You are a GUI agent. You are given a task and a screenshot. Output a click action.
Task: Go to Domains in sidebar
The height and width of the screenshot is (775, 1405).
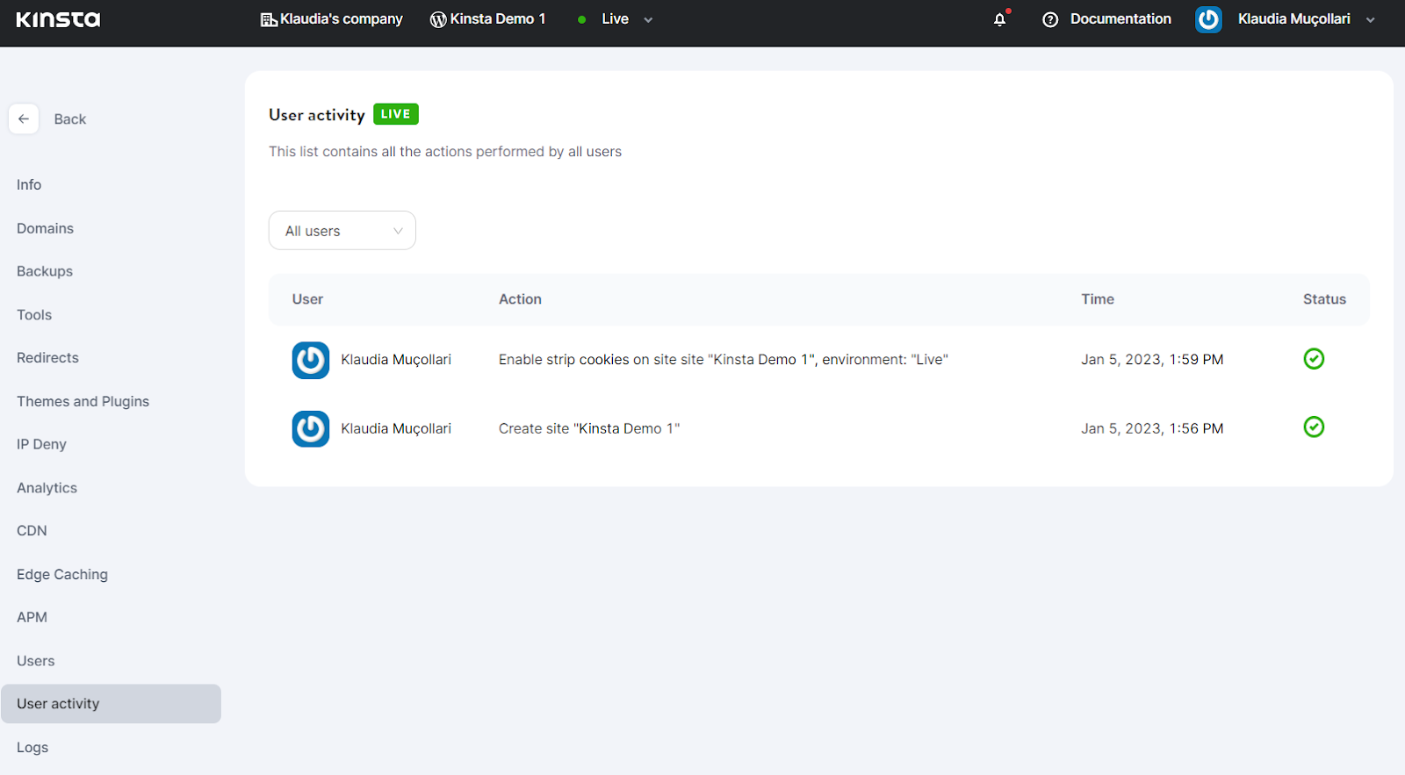45,228
